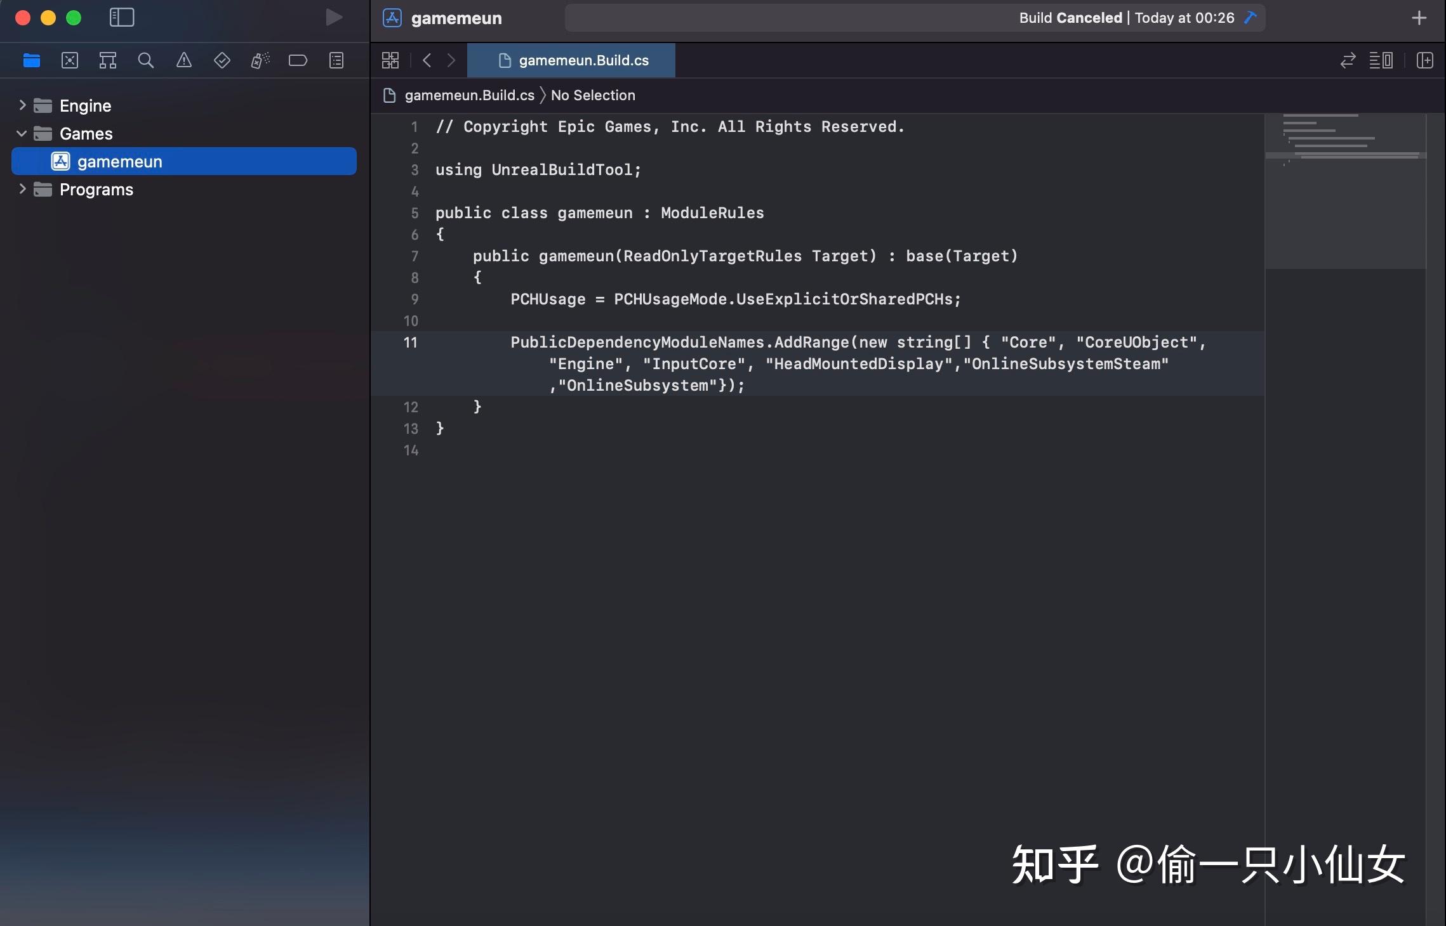Expand the Engine folder
The image size is (1446, 926).
pos(22,105)
